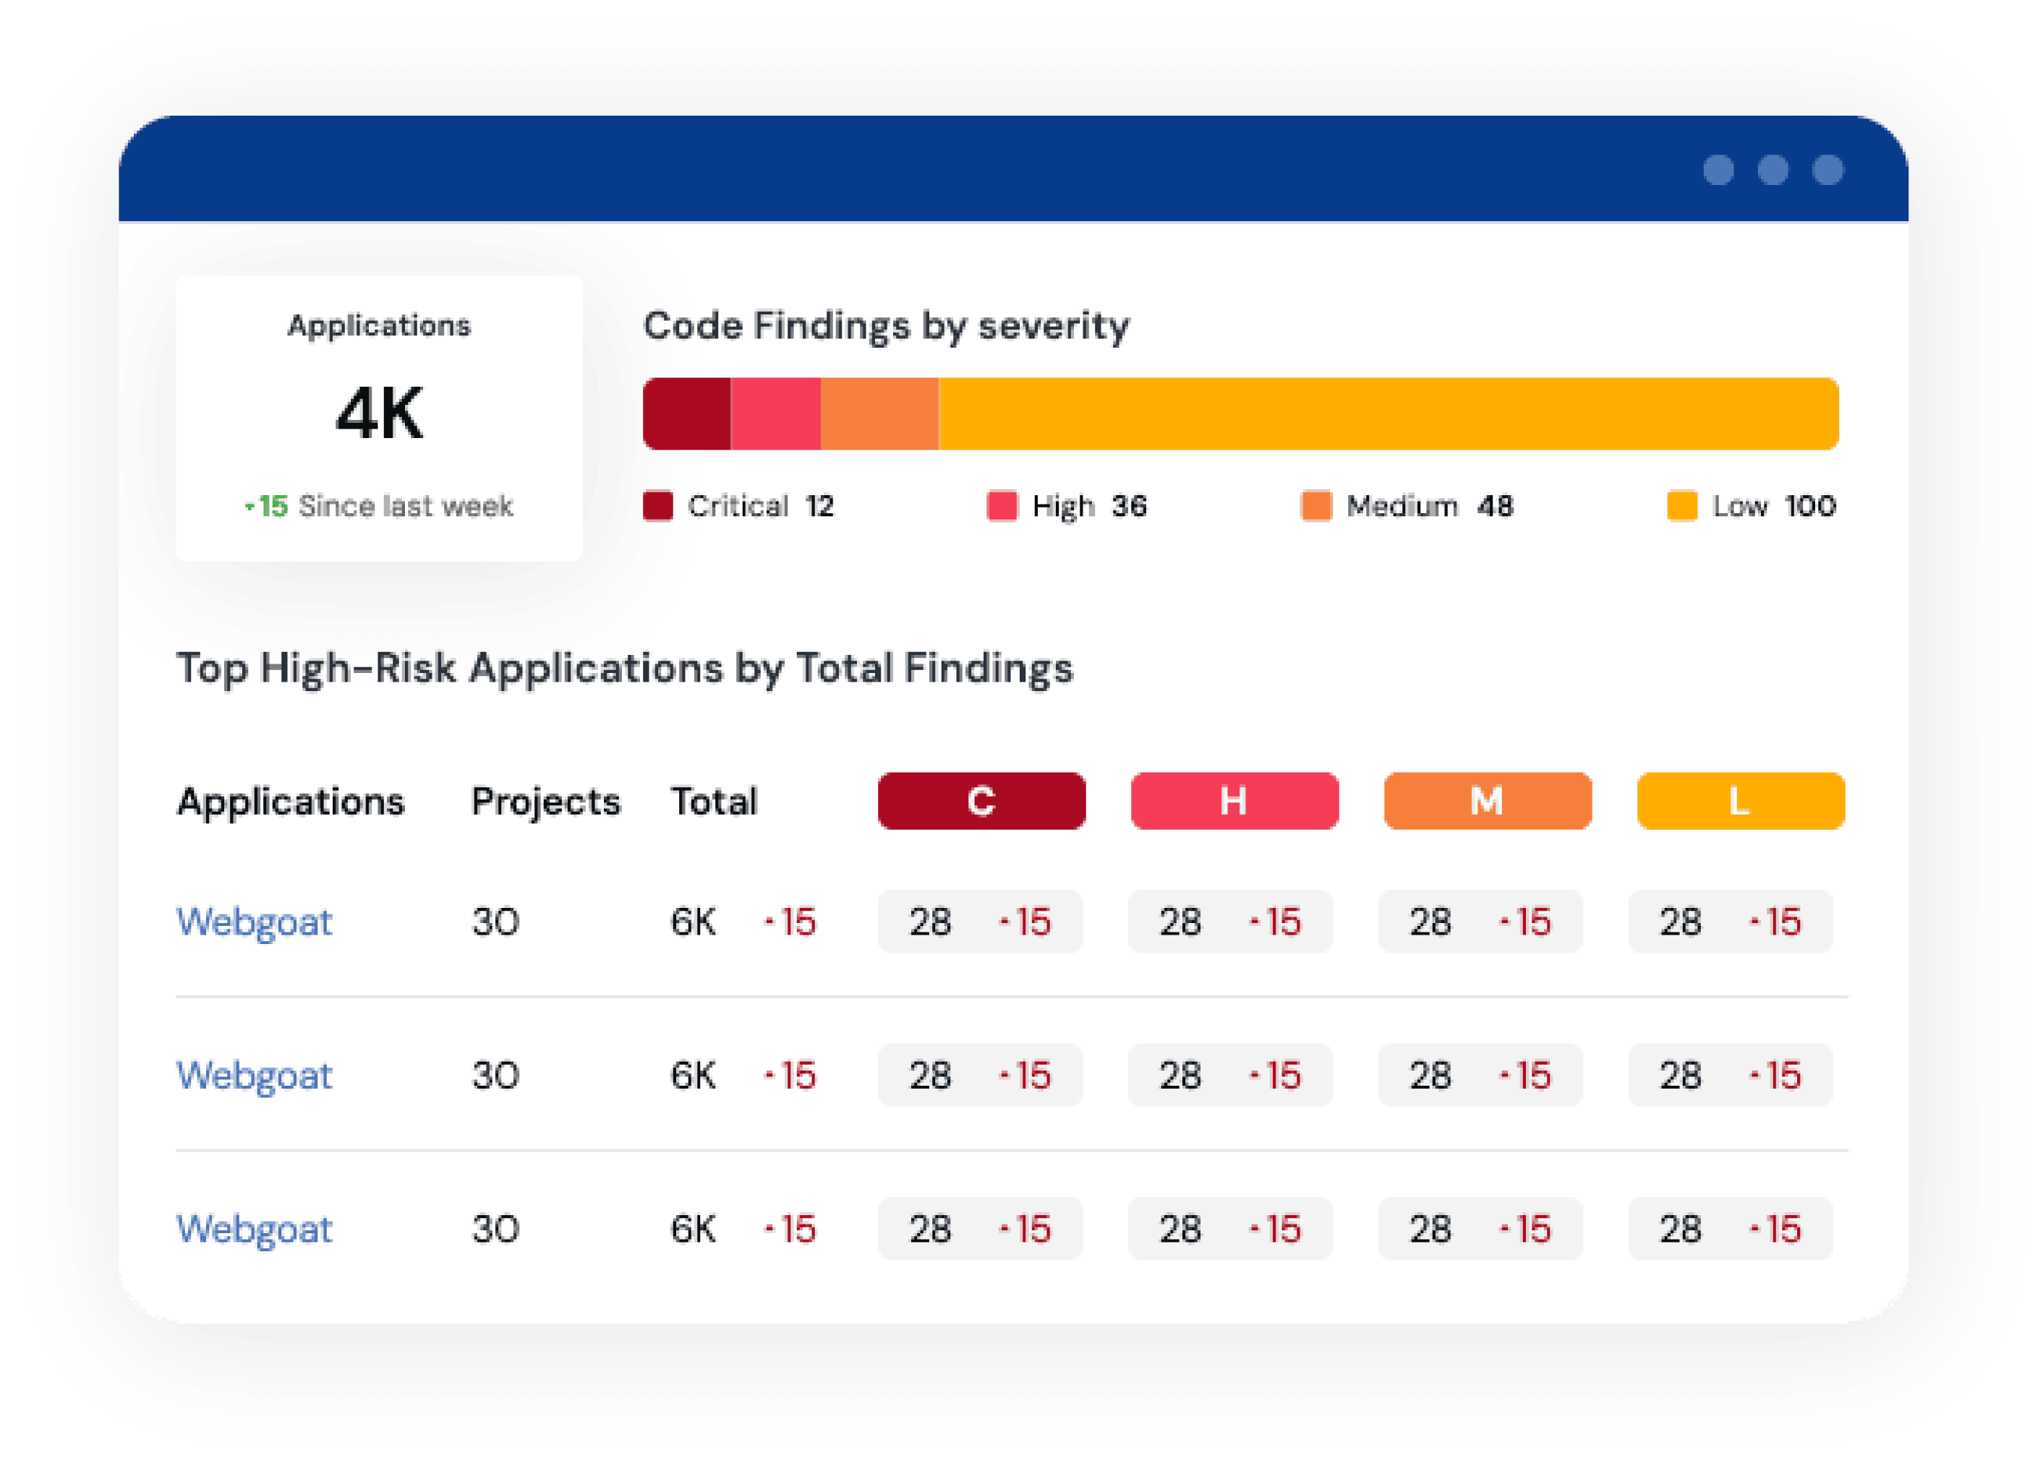Click the M severity column badge
This screenshot has width=2043, height=1458.
(1487, 800)
